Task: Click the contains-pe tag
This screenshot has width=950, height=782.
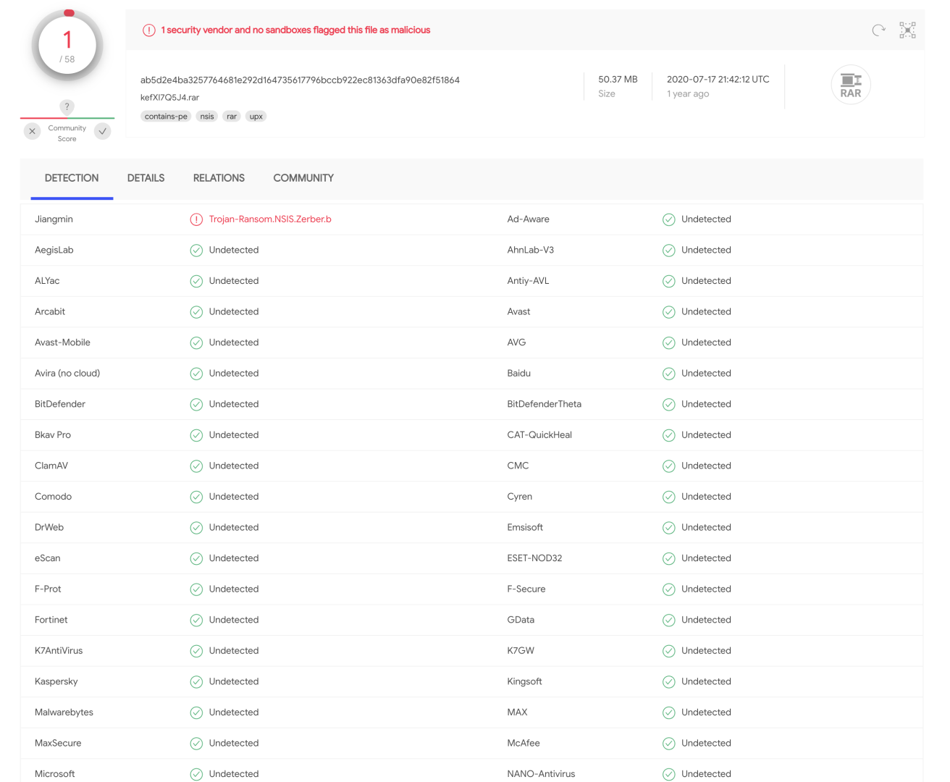Action: pyautogui.click(x=166, y=116)
